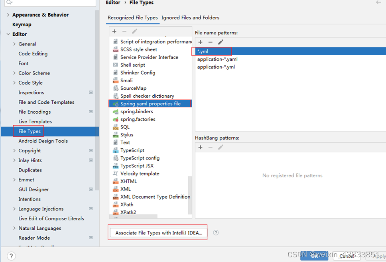The width and height of the screenshot is (386, 262).
Task: Collapse the Editor settings section
Action: pyautogui.click(x=8, y=34)
